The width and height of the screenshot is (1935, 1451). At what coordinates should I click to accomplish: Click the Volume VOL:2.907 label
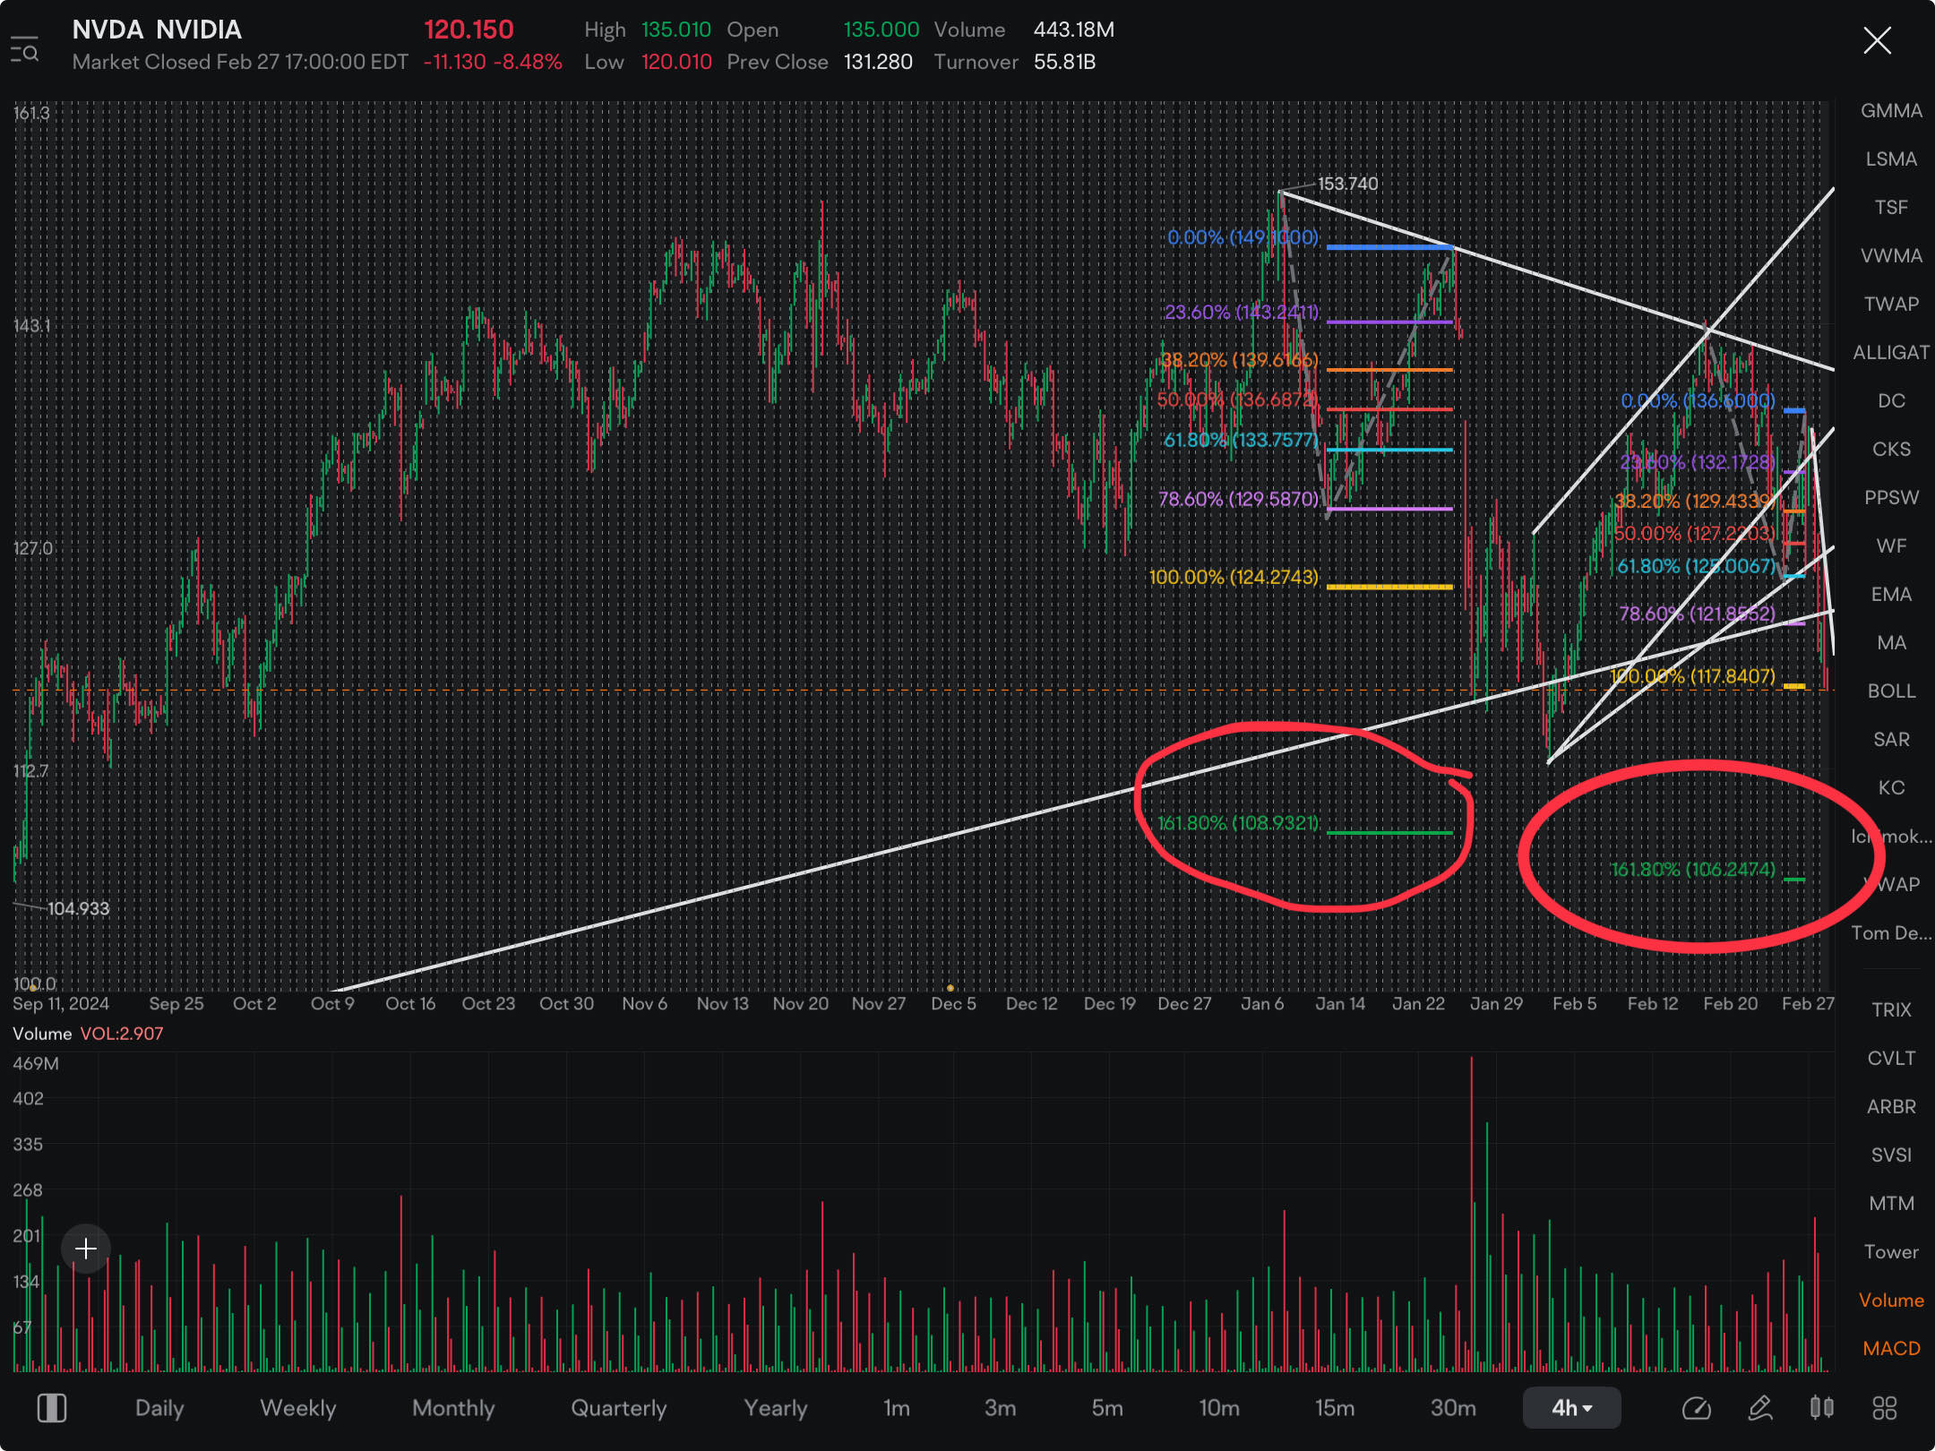tap(88, 1033)
